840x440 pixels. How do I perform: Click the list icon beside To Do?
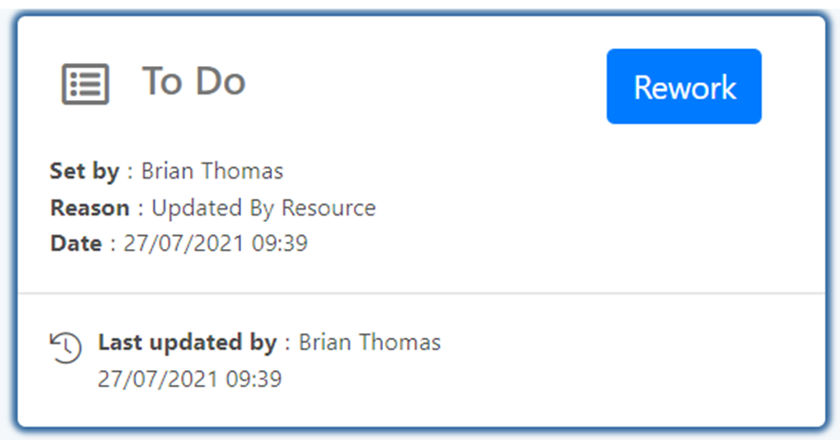pyautogui.click(x=85, y=84)
